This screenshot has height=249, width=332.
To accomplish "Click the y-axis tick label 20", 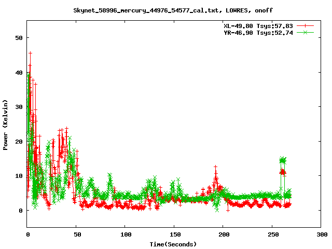I will click(19, 142).
